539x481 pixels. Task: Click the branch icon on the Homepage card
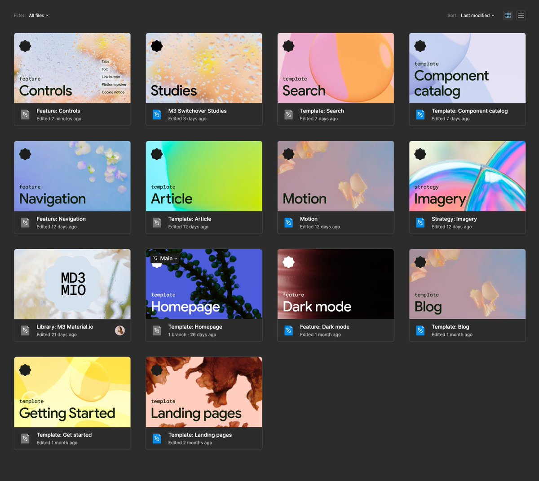tap(156, 258)
